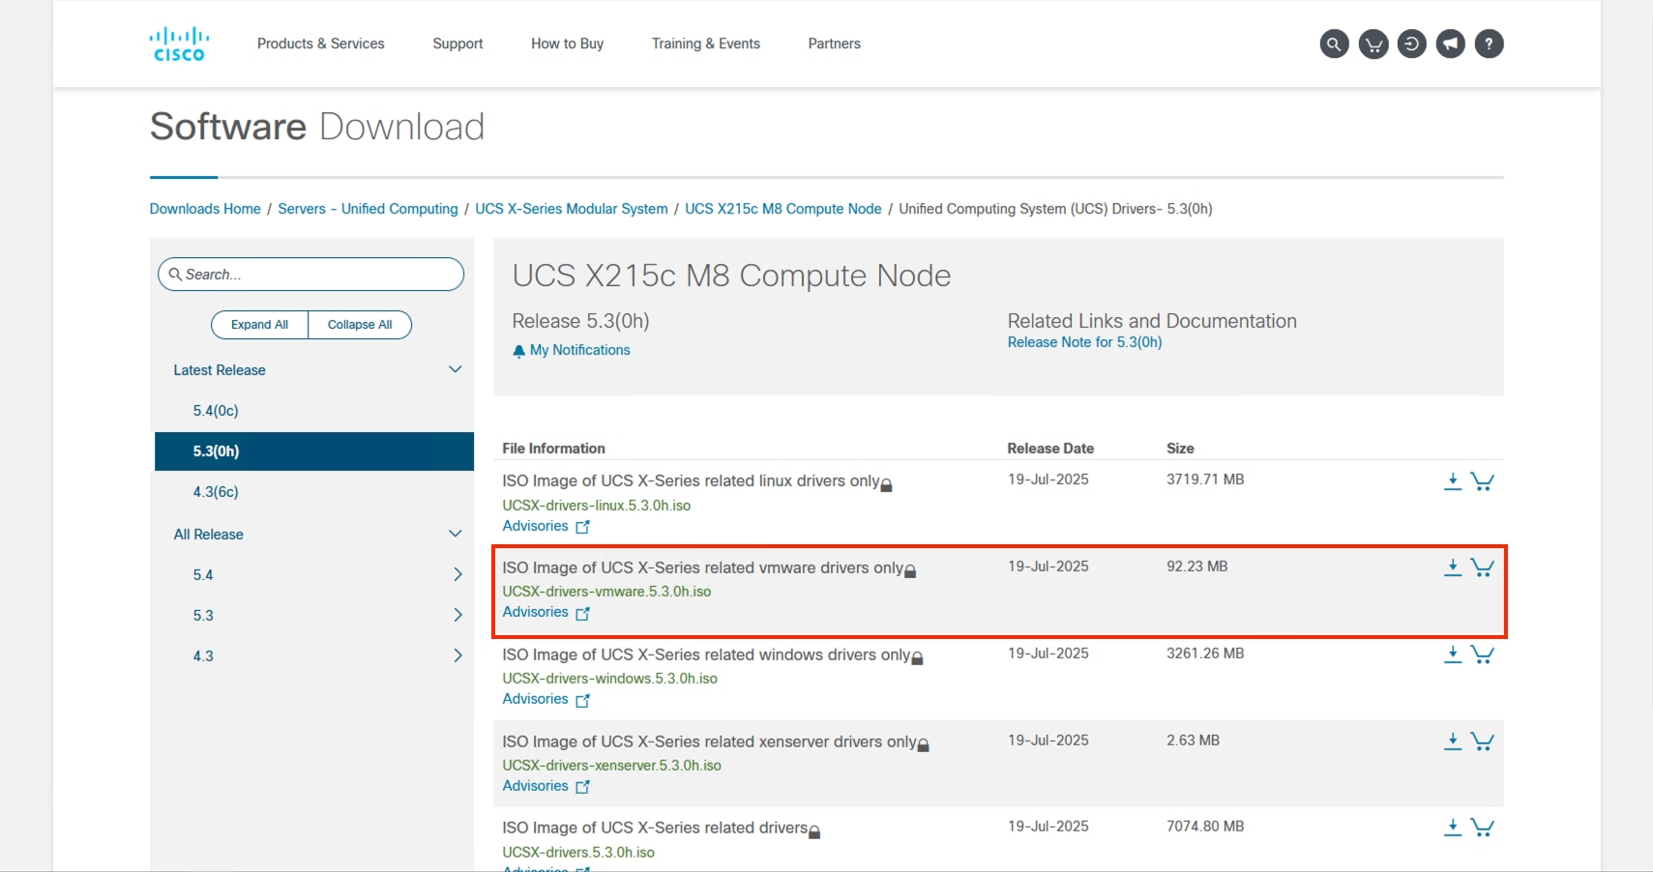Expand the 5.4 release group
Image resolution: width=1653 pixels, height=872 pixels.
coord(458,575)
